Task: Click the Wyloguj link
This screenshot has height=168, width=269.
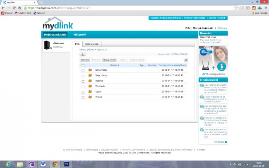Action: (x=222, y=28)
